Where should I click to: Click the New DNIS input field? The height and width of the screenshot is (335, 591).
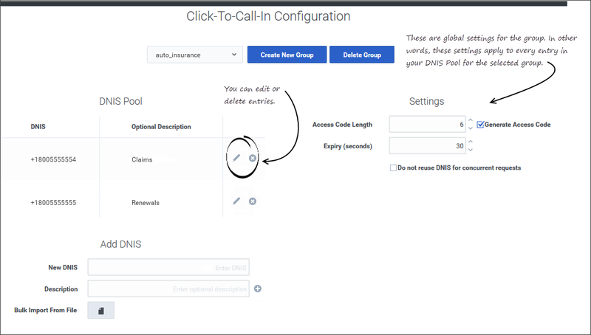tap(168, 267)
